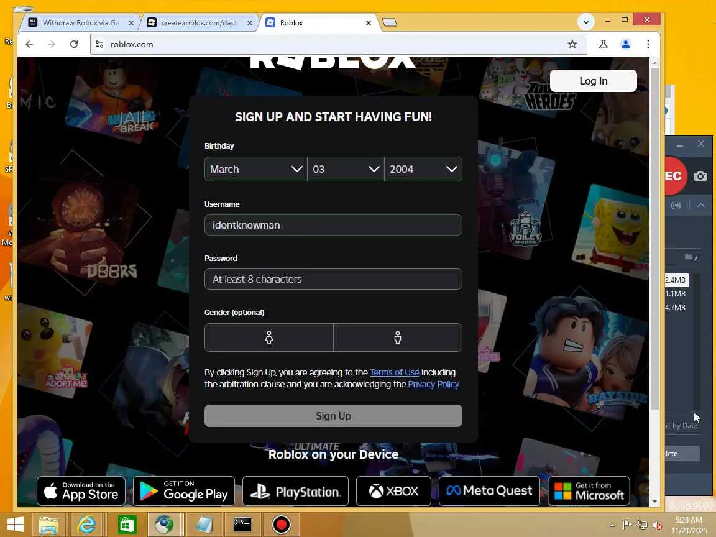716x537 pixels.
Task: Bookmark this page with the star icon
Action: (x=572, y=44)
